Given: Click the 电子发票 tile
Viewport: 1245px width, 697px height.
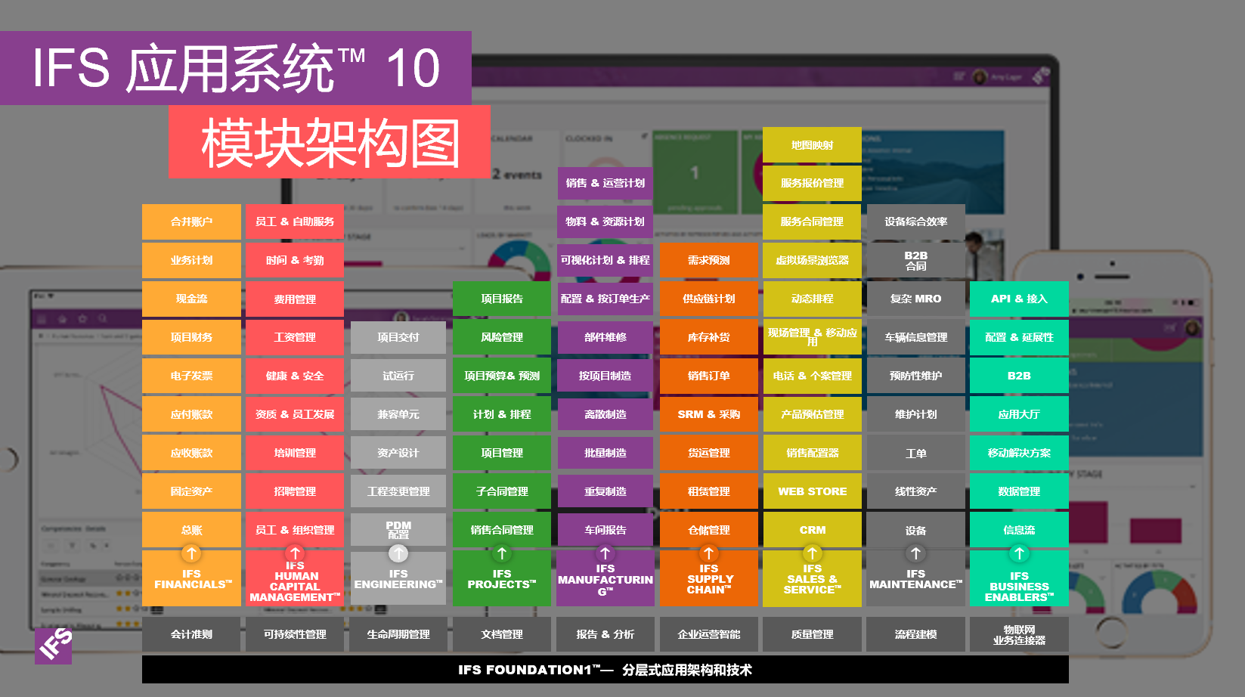Looking at the screenshot, I should [191, 376].
